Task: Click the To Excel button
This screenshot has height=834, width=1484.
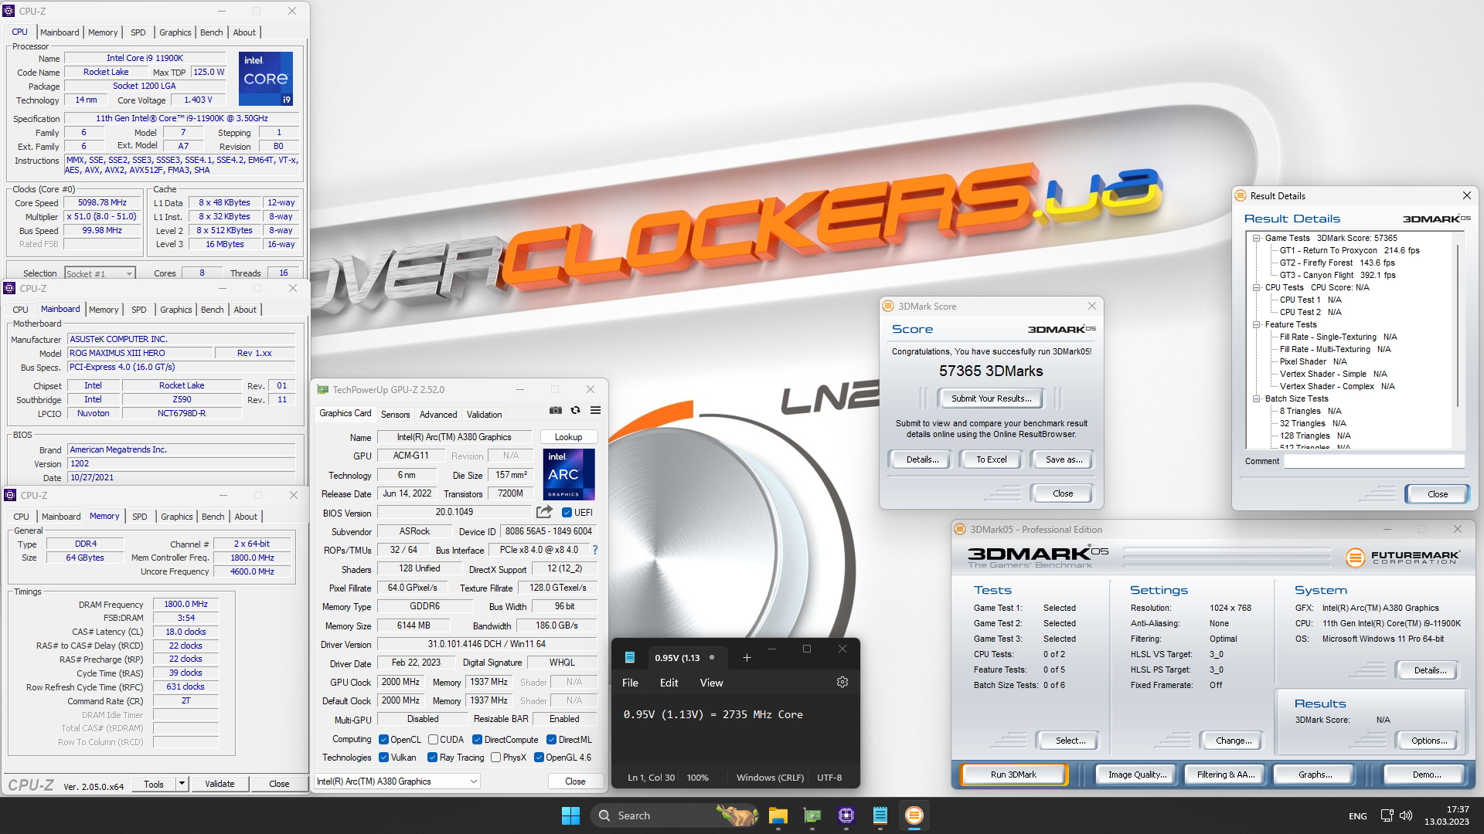Action: 991,459
